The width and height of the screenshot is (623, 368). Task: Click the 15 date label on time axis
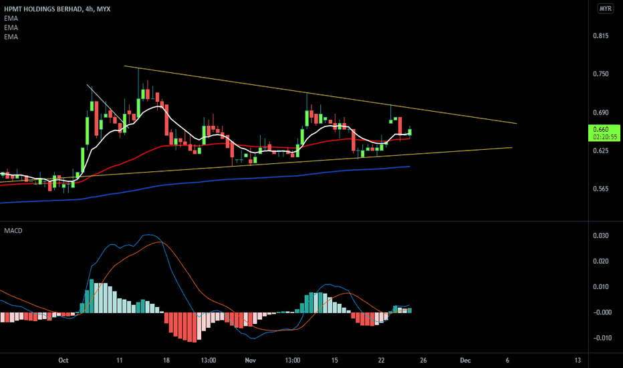[334, 361]
